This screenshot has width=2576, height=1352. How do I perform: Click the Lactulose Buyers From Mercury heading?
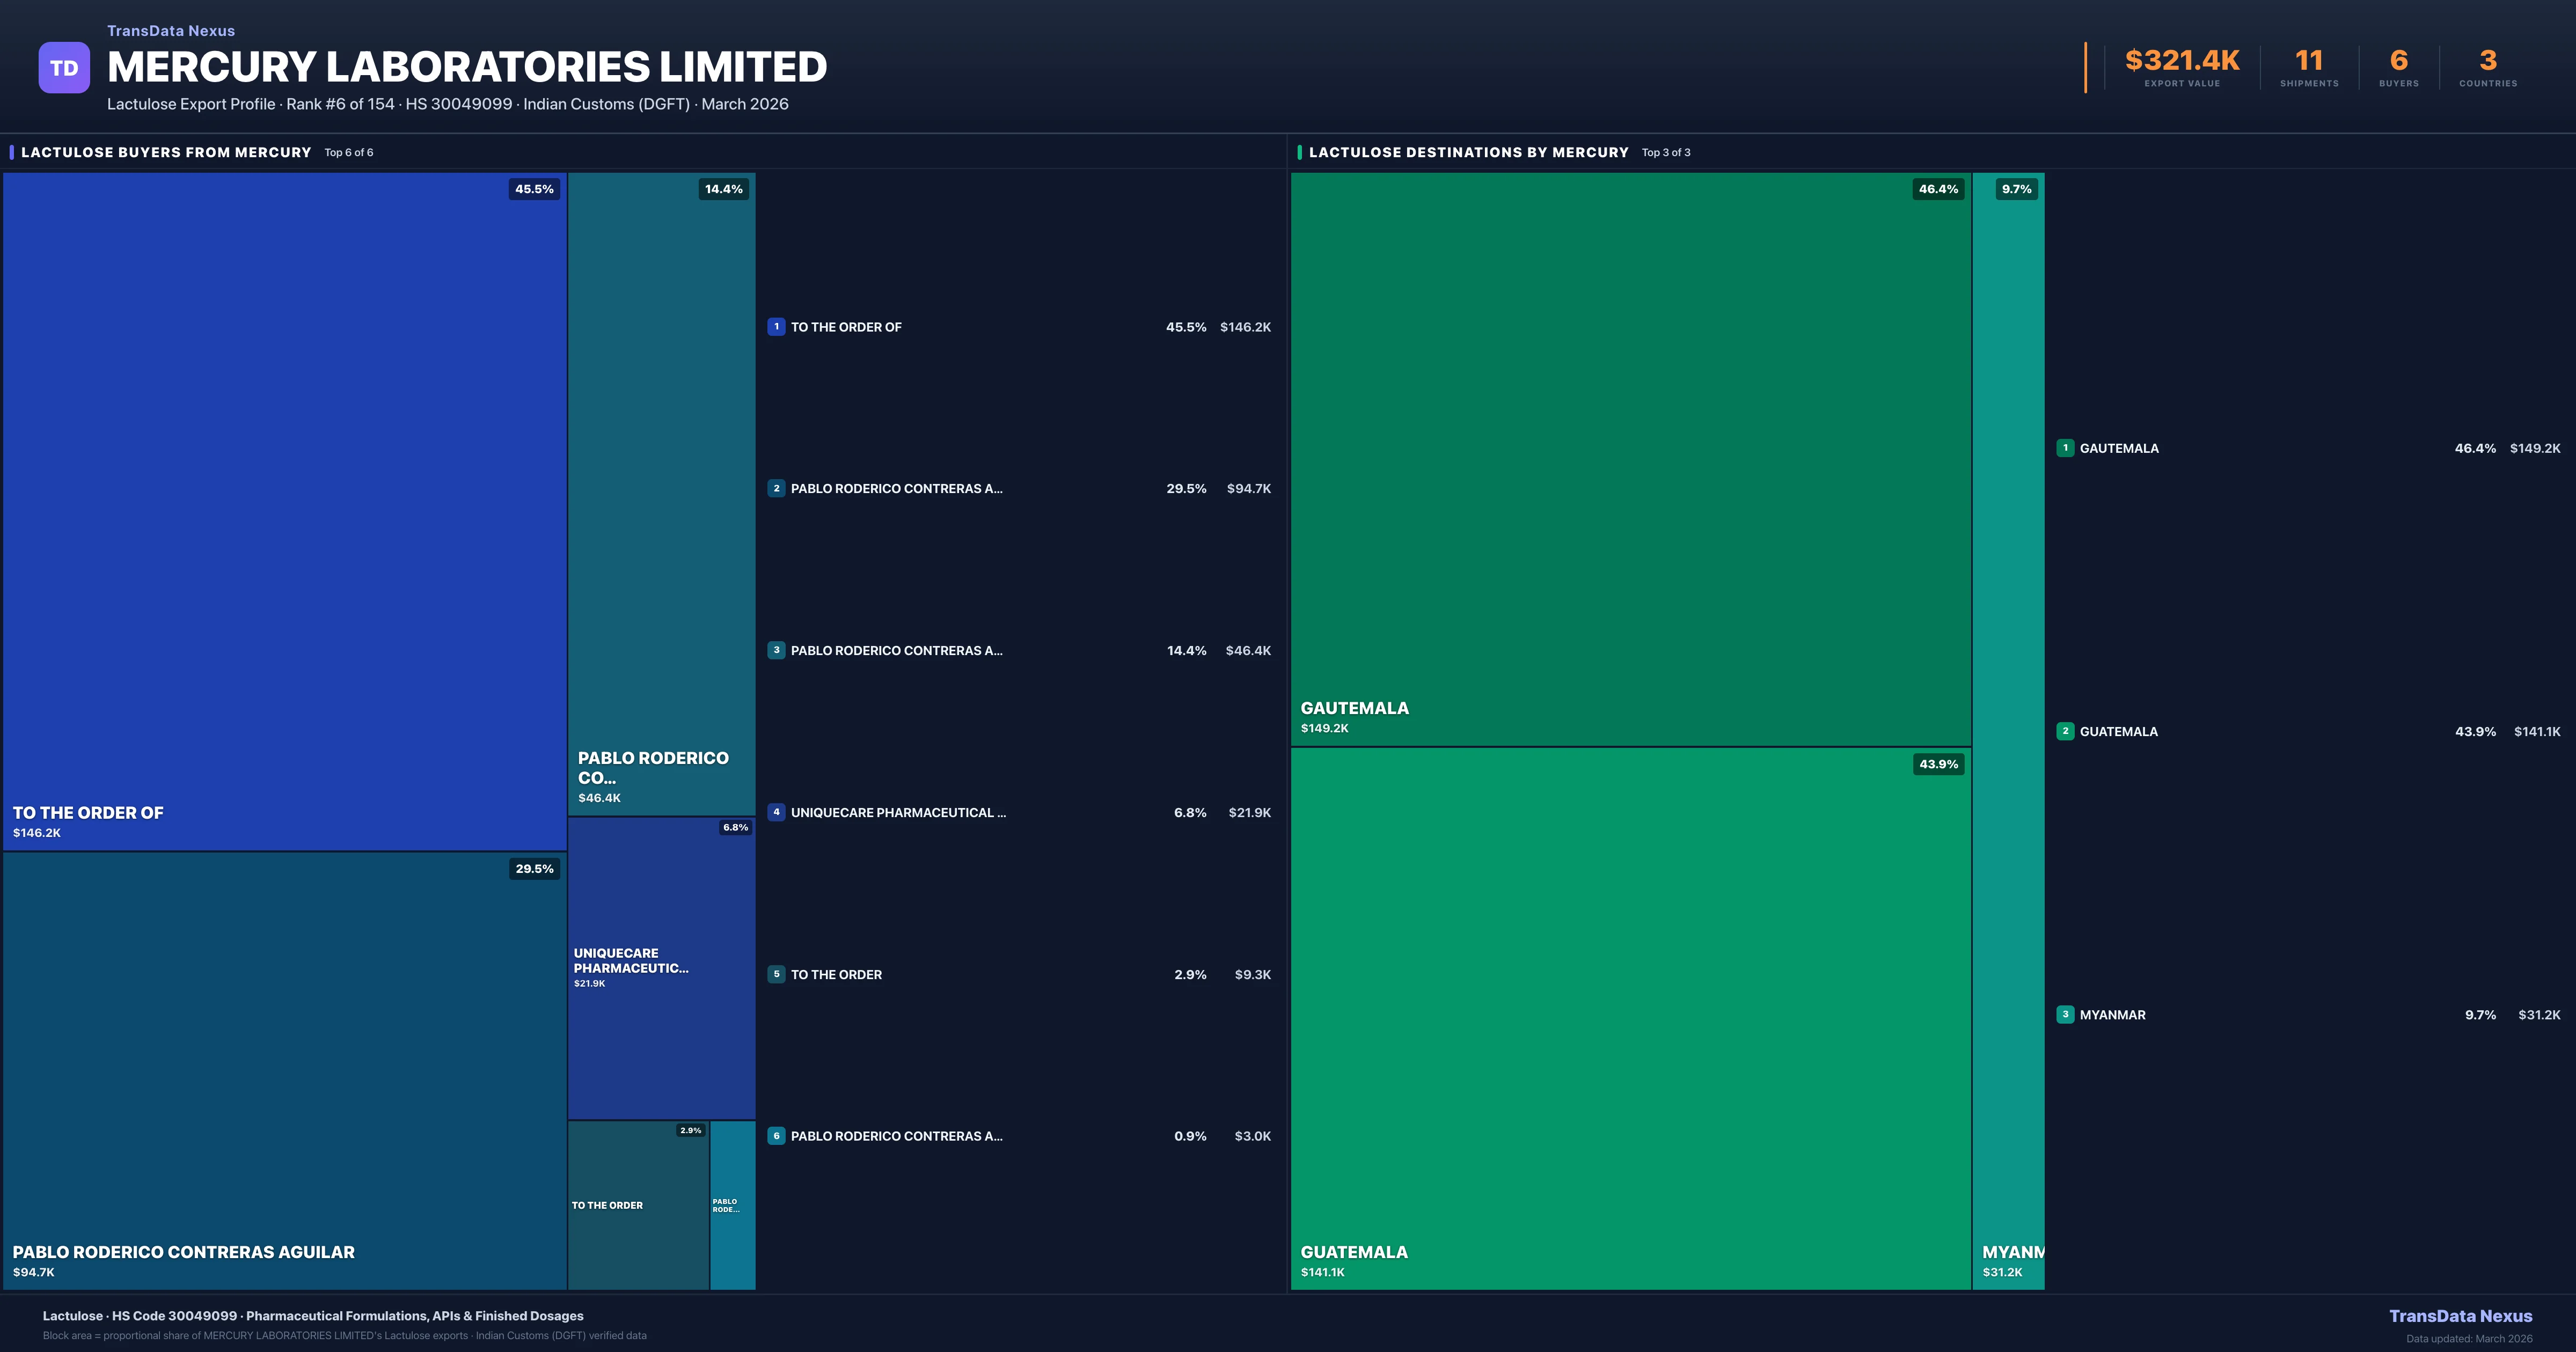[166, 152]
